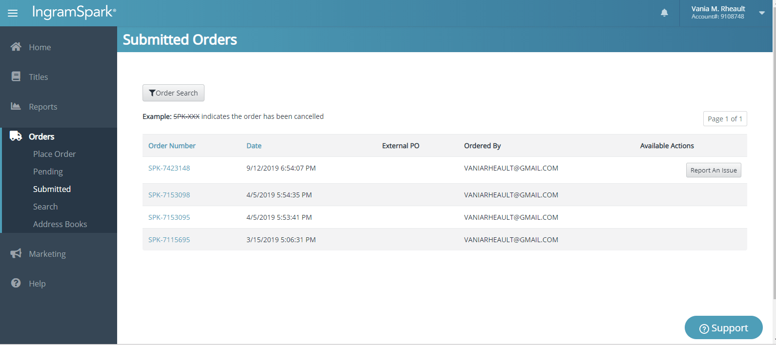This screenshot has height=345, width=776.
Task: Select Place Order in sidebar
Action: coord(54,154)
